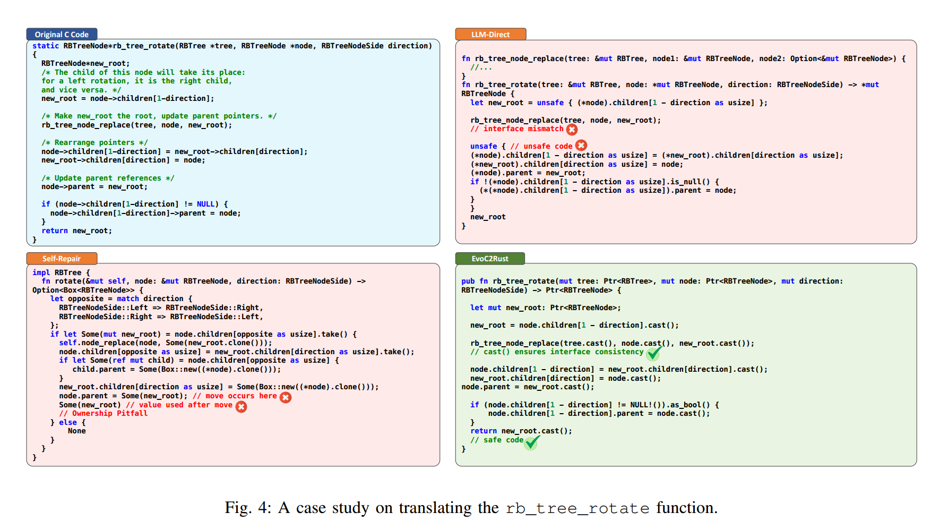Screen dimensions: 948x530
Task: Click the red X after "value used after move"
Action: click(242, 406)
